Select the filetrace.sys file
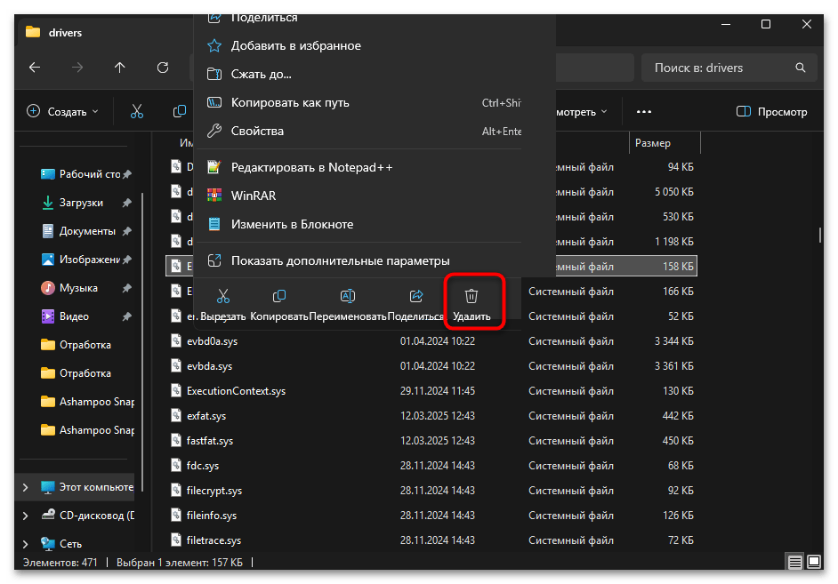Viewport: 838px width, 584px height. click(x=431, y=540)
